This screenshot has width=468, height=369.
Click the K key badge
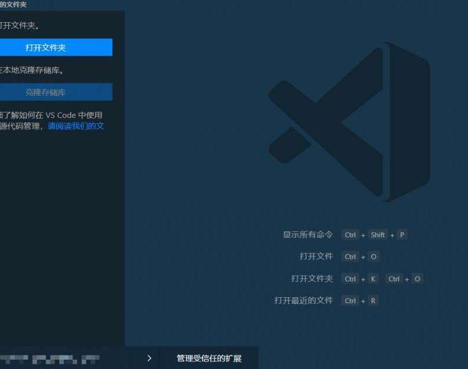tap(373, 279)
